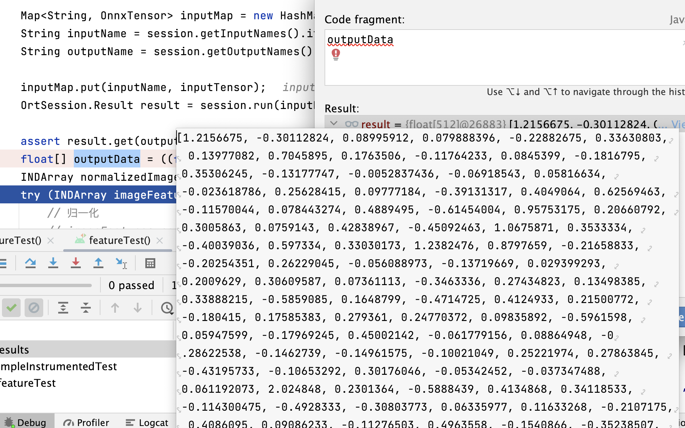
Task: Click the error hint bulb under outputData
Action: pyautogui.click(x=335, y=54)
